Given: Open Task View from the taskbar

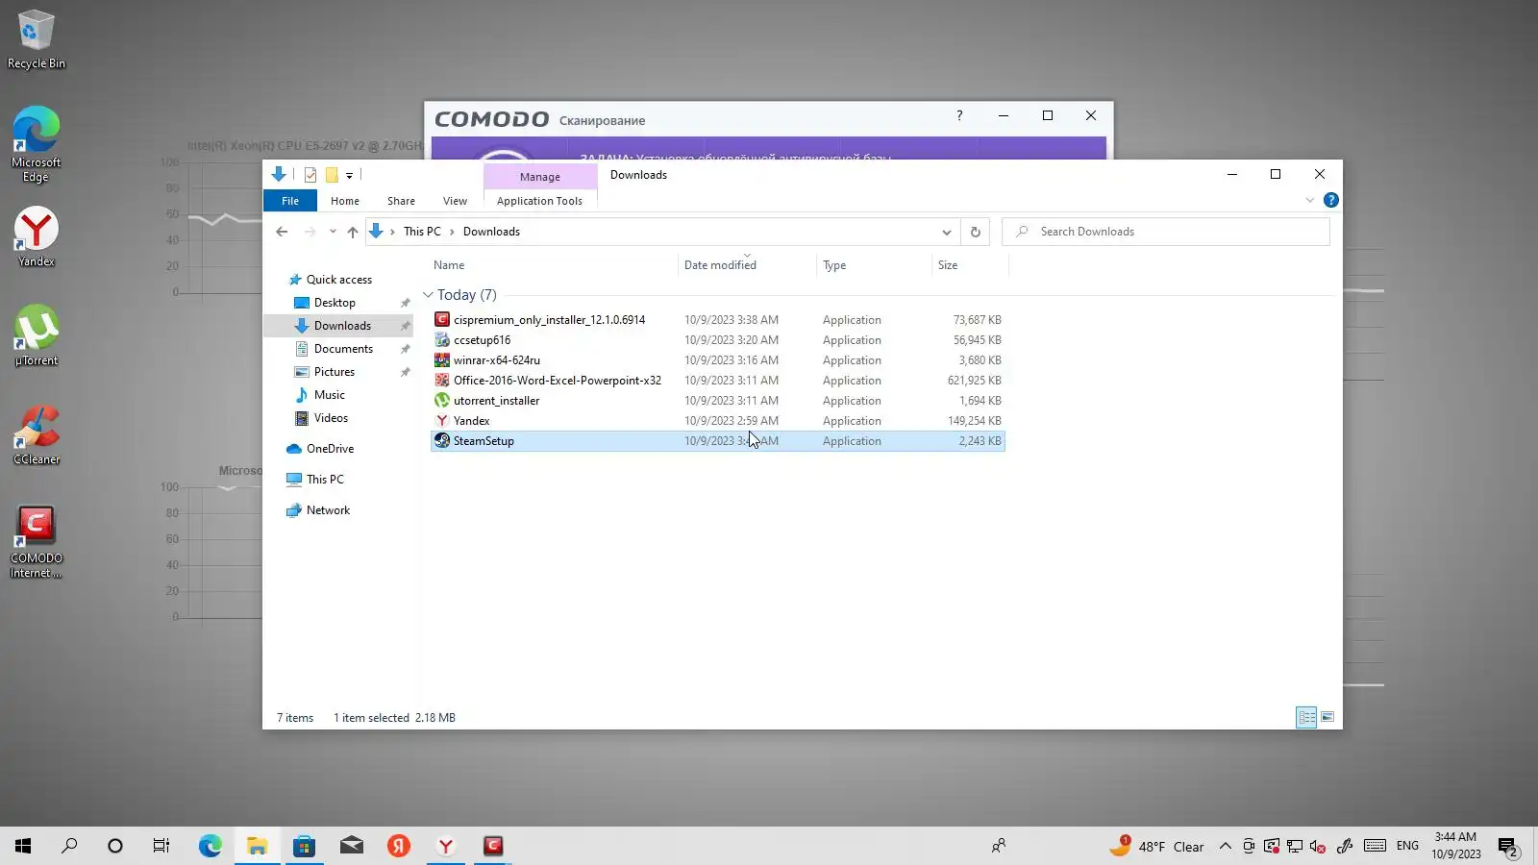Looking at the screenshot, I should pyautogui.click(x=161, y=846).
